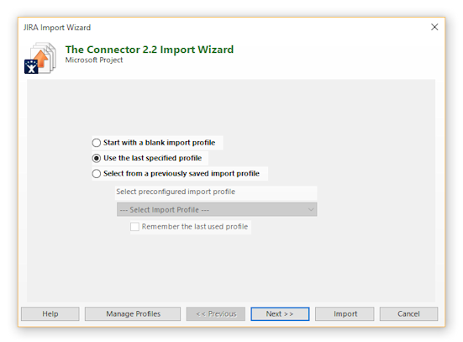Open the Select Import Profile combo box
The height and width of the screenshot is (342, 463).
(x=217, y=209)
